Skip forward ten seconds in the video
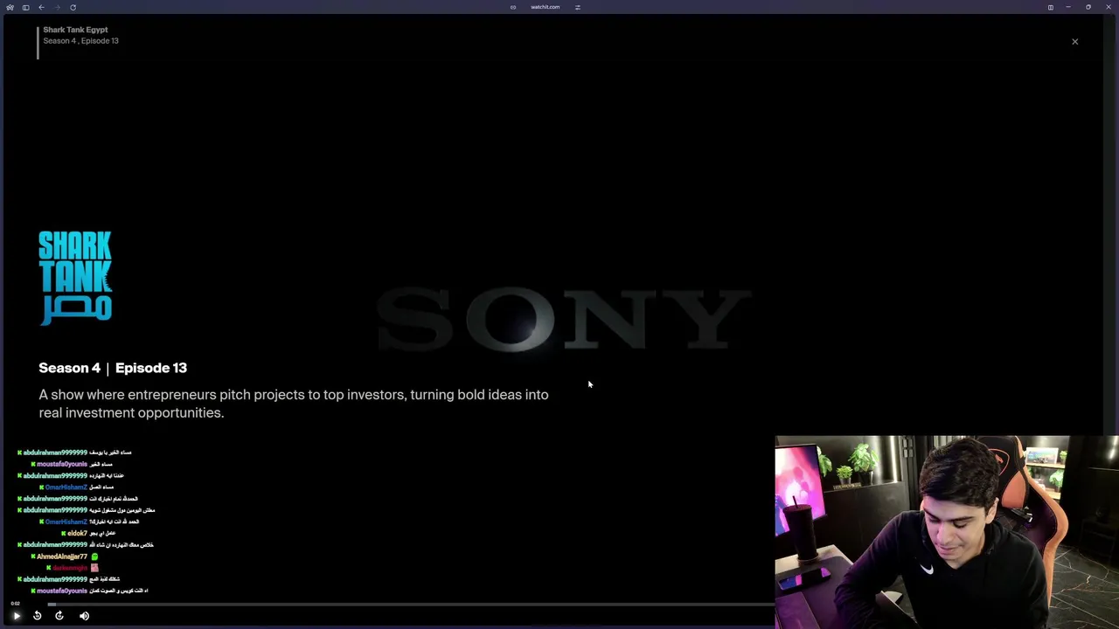The image size is (1119, 629). (x=59, y=616)
